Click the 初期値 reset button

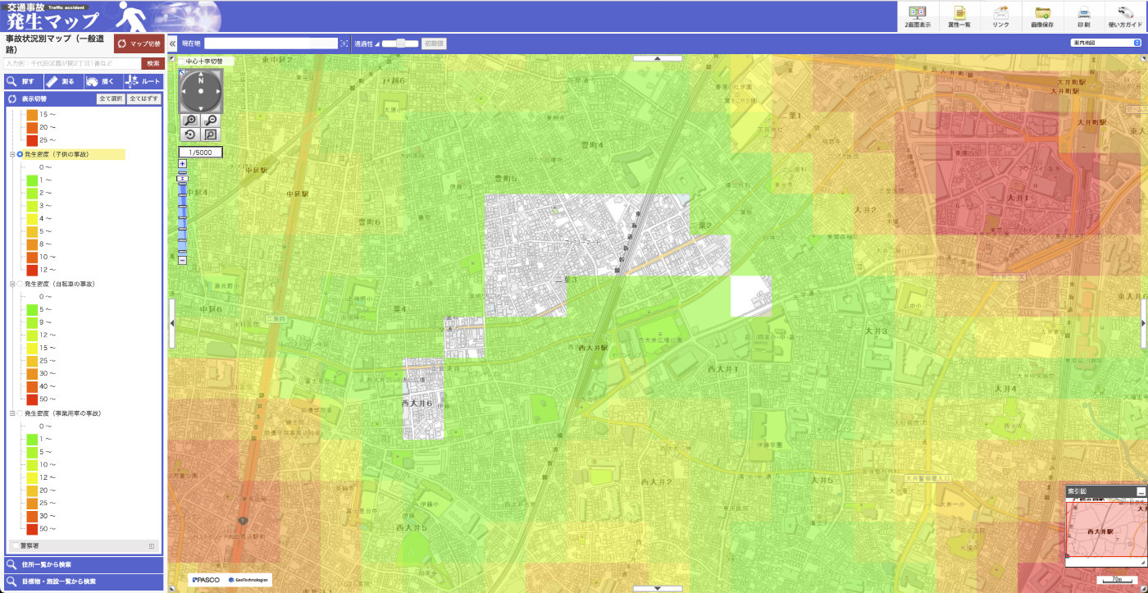pos(434,43)
